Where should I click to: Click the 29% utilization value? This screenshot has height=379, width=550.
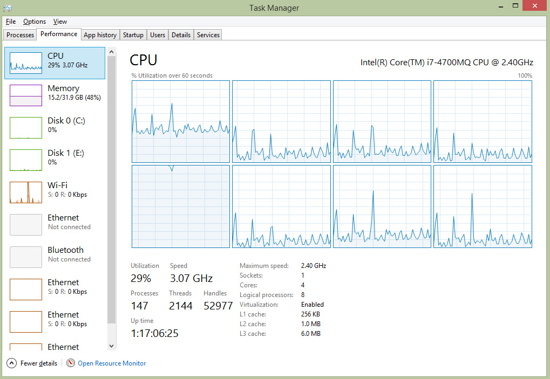[141, 278]
